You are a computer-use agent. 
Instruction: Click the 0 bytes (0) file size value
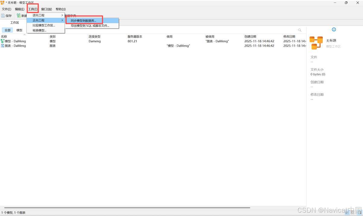[x=318, y=74]
